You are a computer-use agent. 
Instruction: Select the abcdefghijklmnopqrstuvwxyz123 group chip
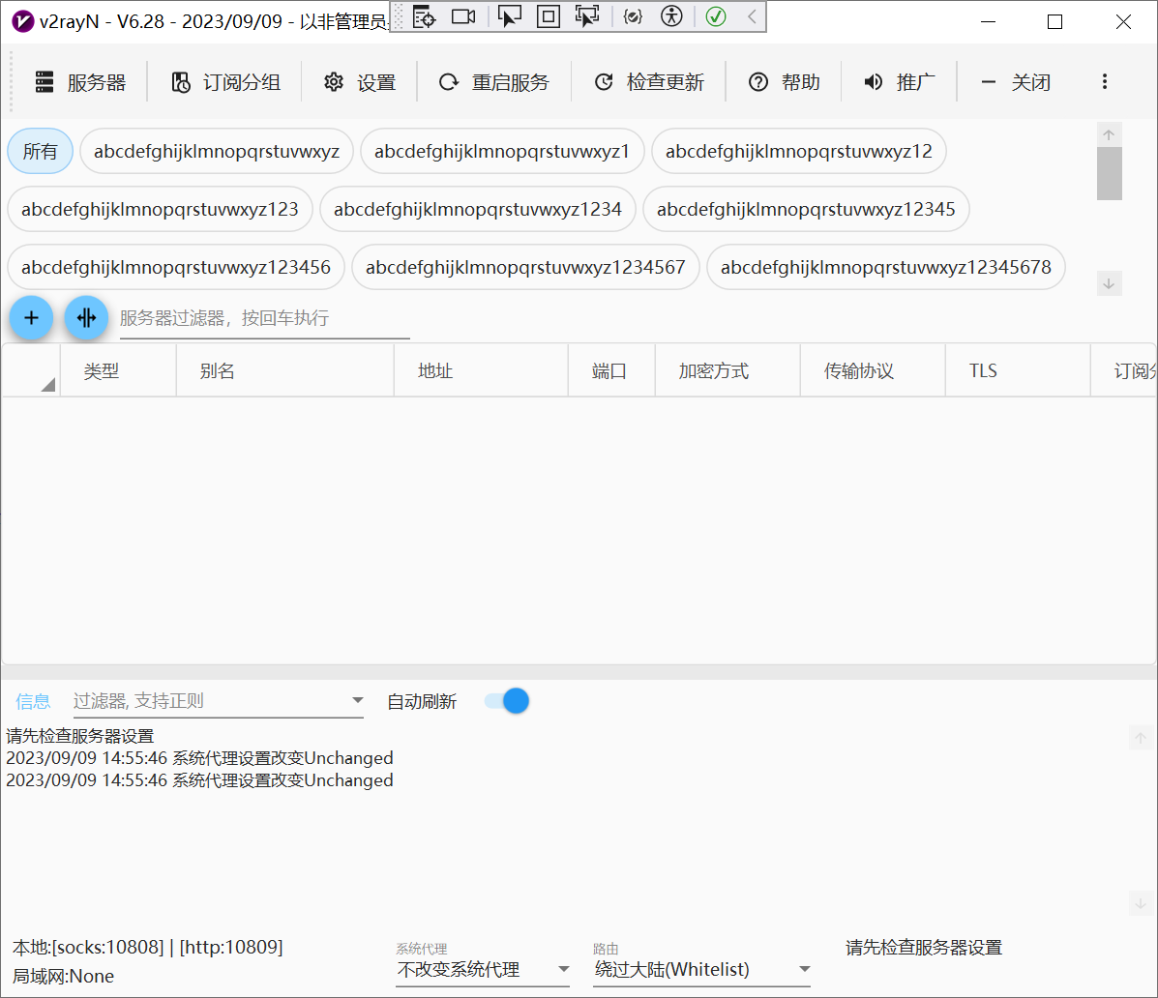click(160, 210)
